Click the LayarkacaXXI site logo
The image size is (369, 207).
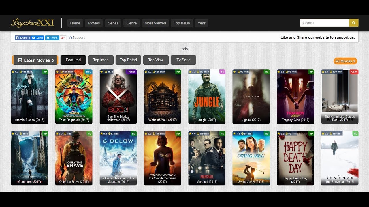coord(32,23)
